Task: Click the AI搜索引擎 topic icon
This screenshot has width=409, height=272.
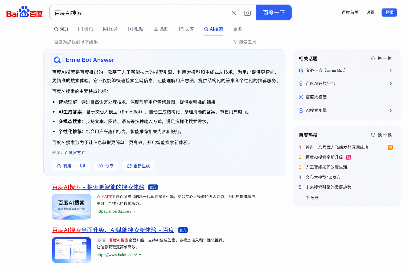Action: (x=301, y=110)
